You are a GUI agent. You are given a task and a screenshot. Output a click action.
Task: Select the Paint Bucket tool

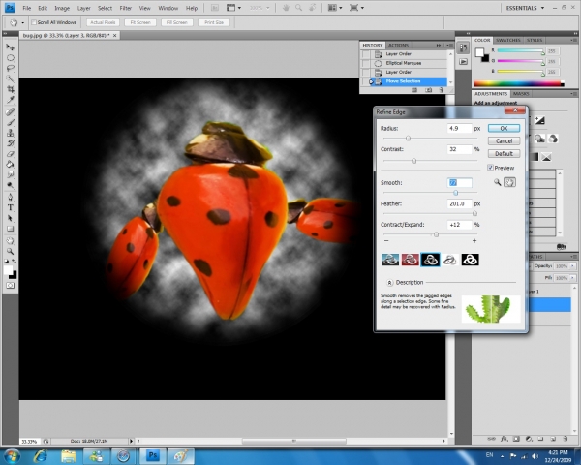pos(11,164)
